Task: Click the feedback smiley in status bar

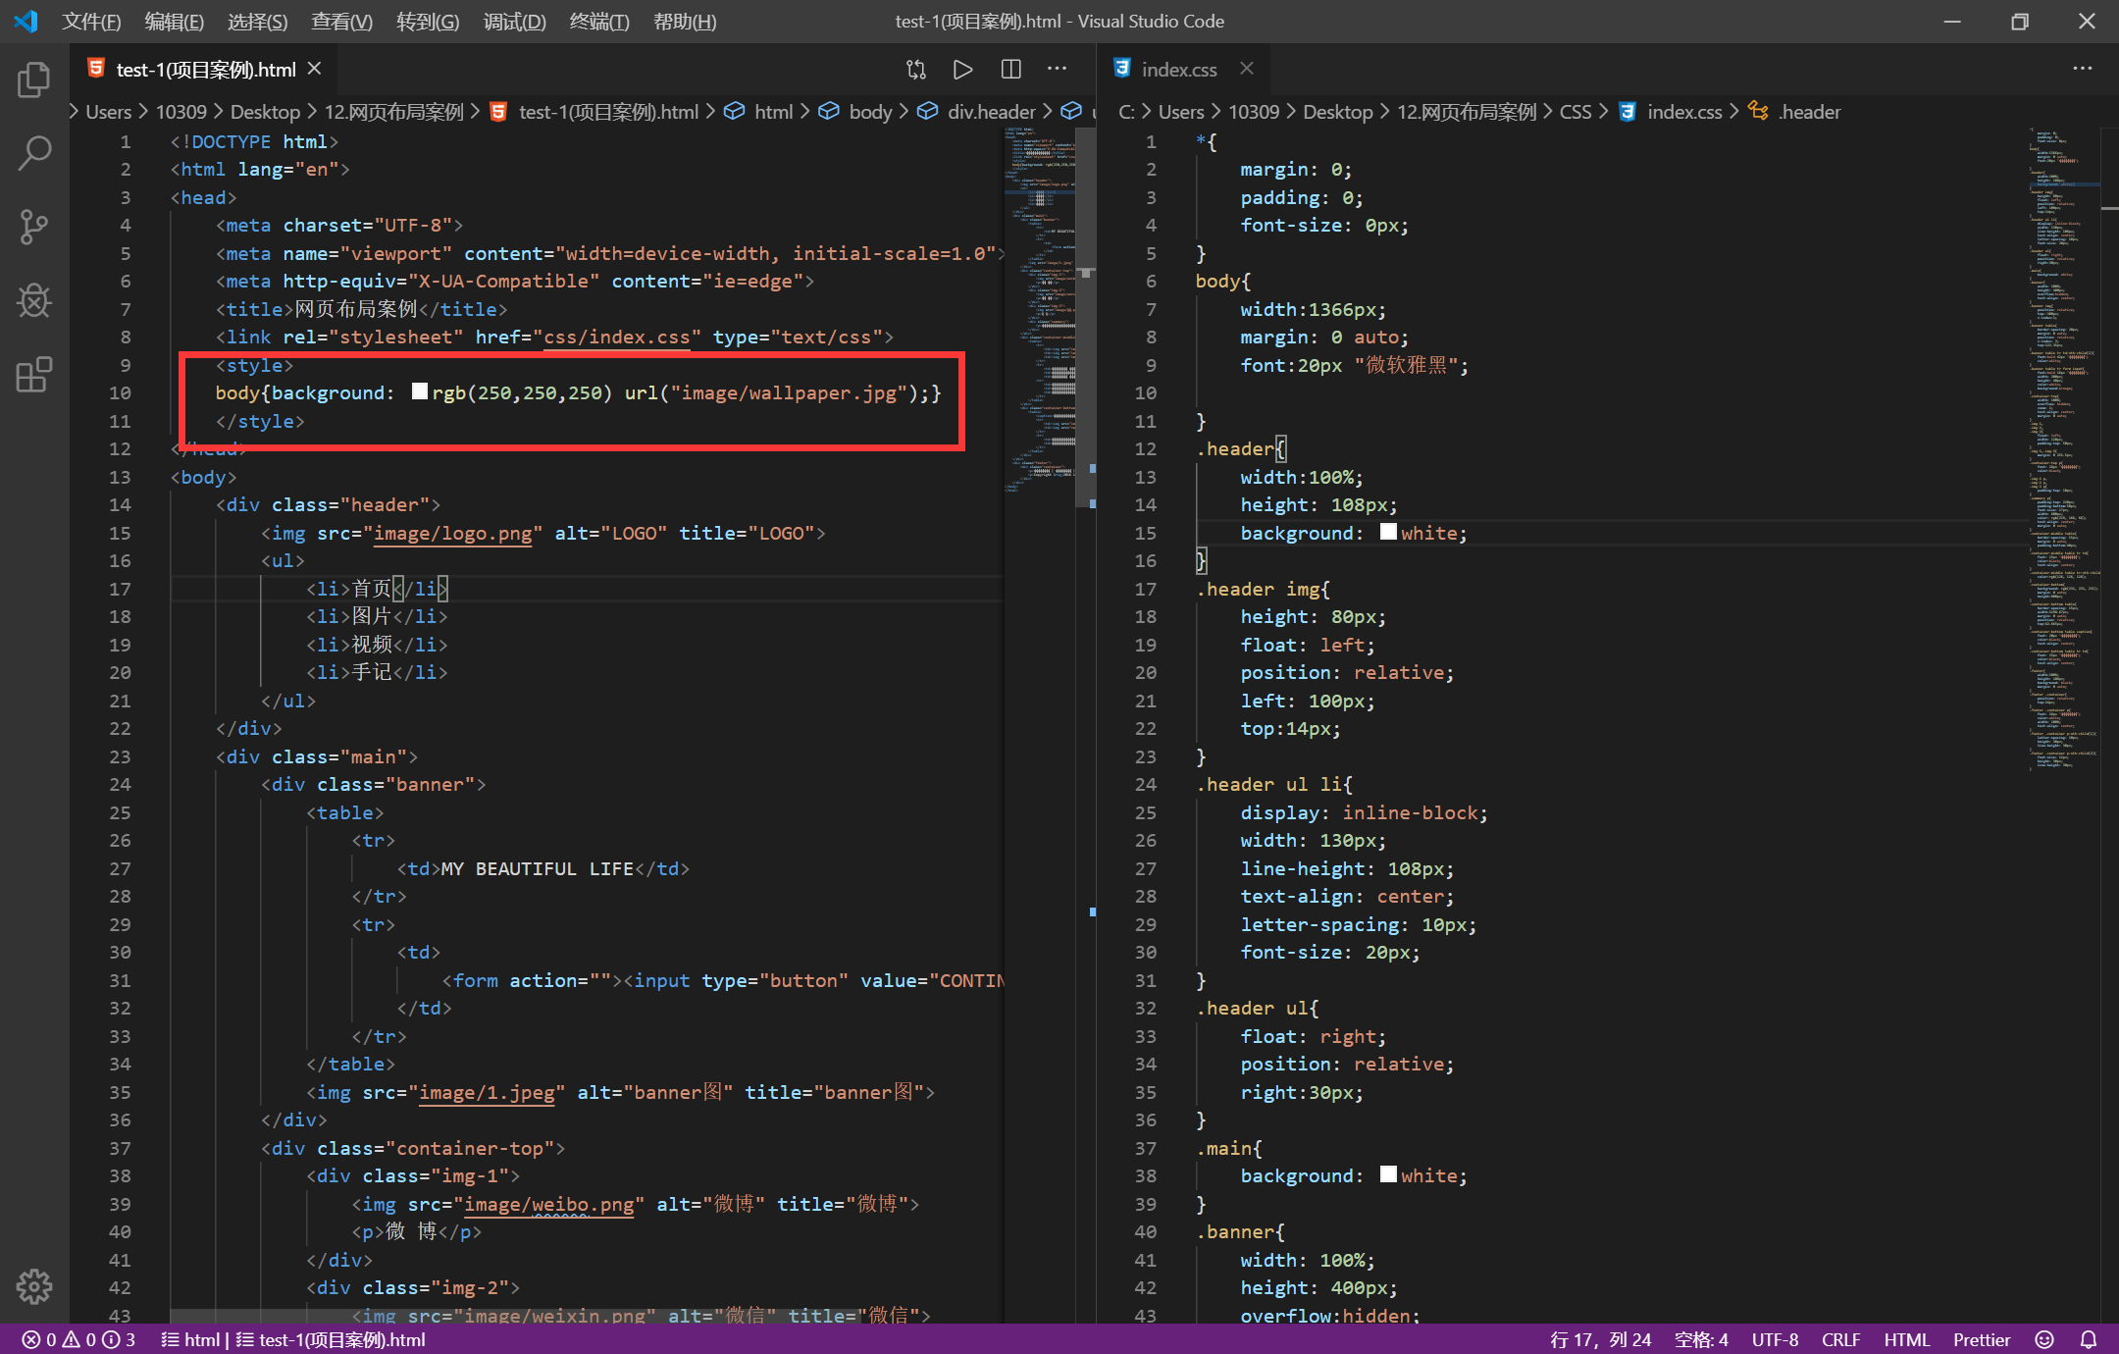Action: [x=2044, y=1339]
